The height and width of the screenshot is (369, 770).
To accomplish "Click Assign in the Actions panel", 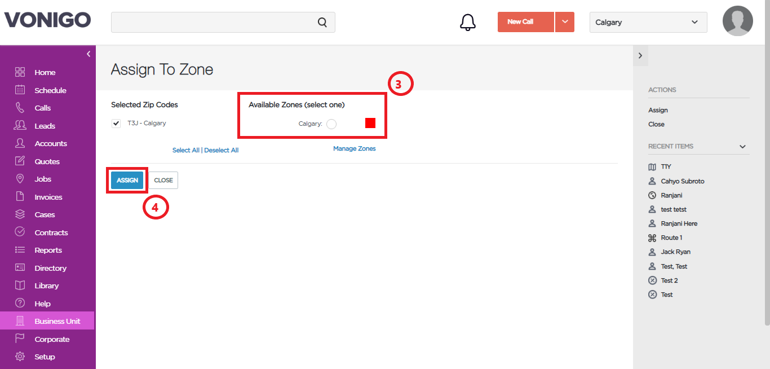I will coord(658,110).
